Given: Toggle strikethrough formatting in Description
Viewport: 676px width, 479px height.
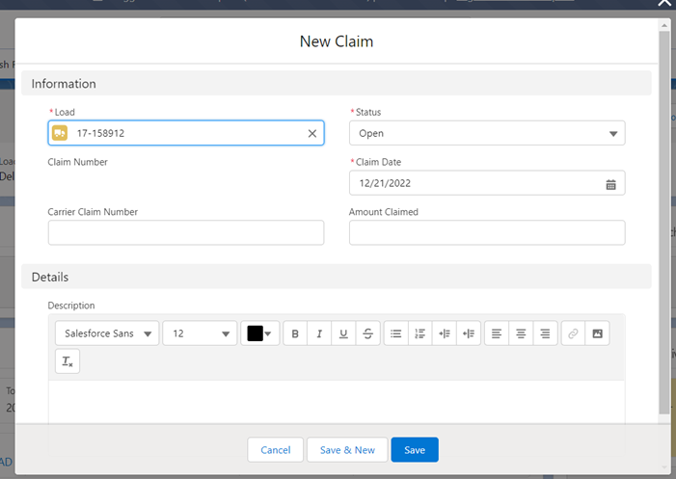Looking at the screenshot, I should [x=367, y=333].
